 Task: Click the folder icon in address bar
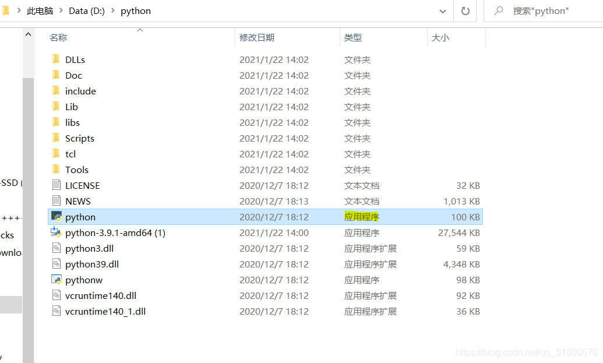(6, 10)
